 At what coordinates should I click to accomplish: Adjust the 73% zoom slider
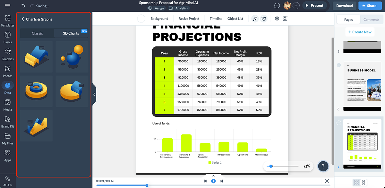coord(271,166)
